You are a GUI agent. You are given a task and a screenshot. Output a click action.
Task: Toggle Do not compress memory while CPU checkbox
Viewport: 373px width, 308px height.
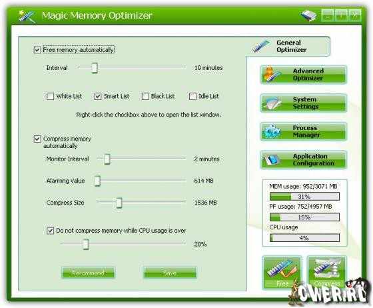[x=50, y=231]
